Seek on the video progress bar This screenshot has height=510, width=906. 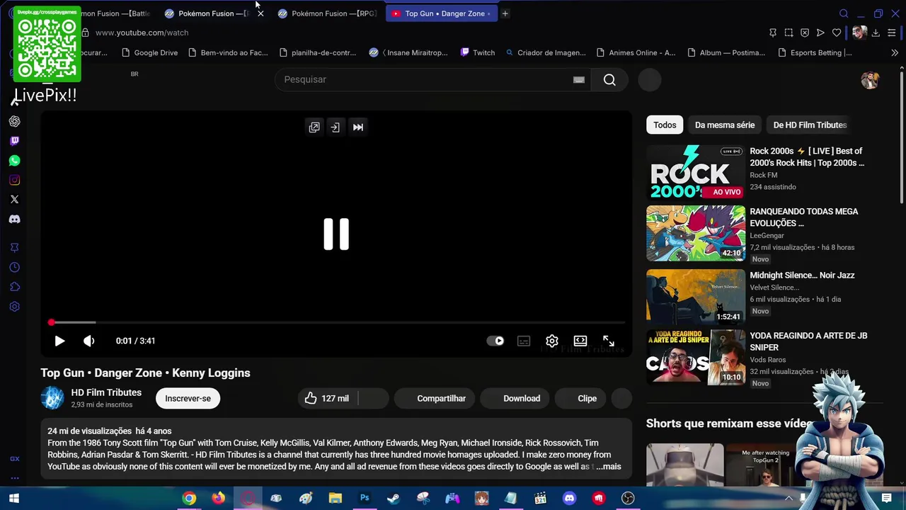pyautogui.click(x=336, y=323)
